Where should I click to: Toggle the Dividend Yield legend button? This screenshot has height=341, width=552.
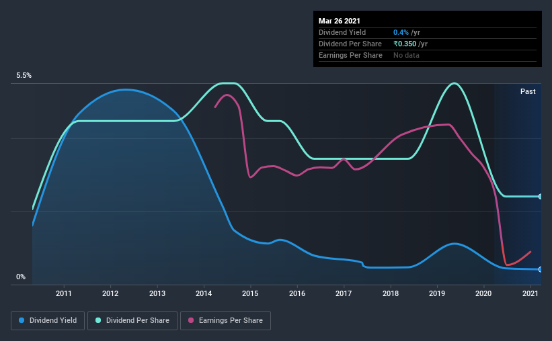pyautogui.click(x=48, y=321)
